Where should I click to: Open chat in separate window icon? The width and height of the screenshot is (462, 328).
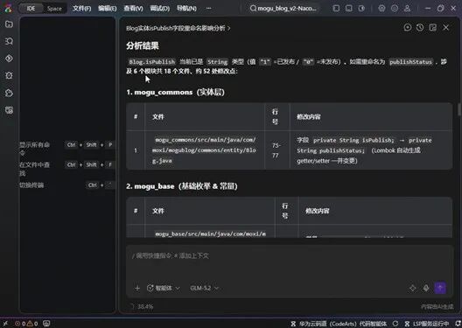click(x=433, y=28)
